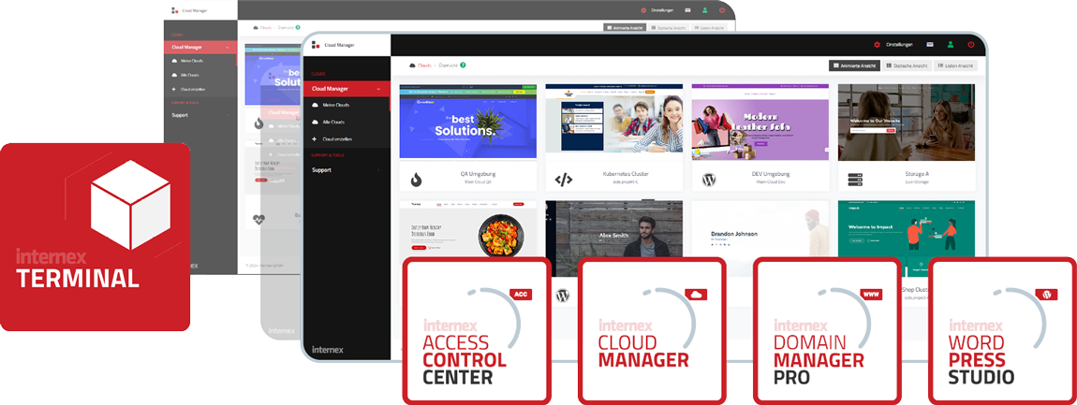Click Clouds breadcrumb link in front window
The width and height of the screenshot is (1077, 405).
[x=425, y=65]
